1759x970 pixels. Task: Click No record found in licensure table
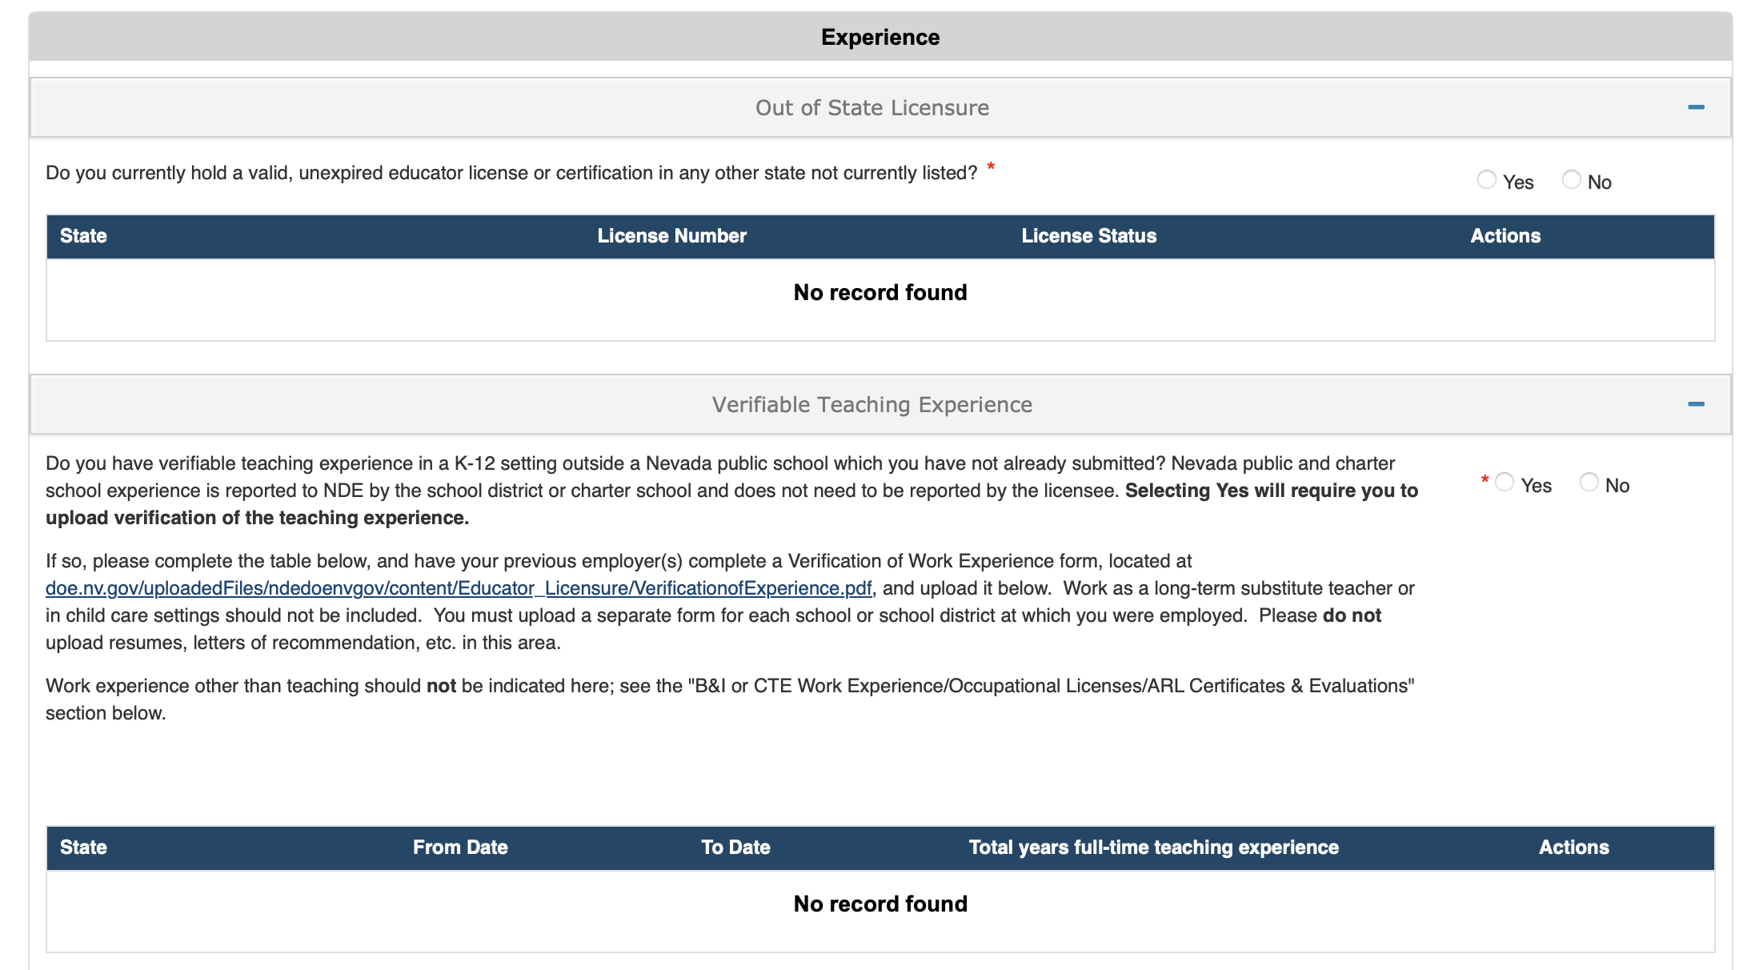(879, 293)
